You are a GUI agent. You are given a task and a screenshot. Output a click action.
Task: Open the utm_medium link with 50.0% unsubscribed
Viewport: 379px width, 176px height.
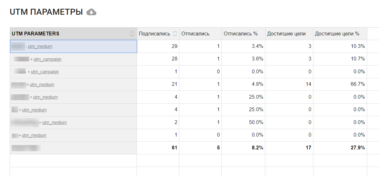pos(54,123)
